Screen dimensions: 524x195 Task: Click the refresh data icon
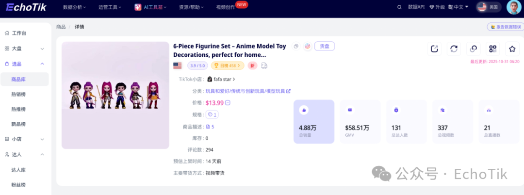pos(454,49)
